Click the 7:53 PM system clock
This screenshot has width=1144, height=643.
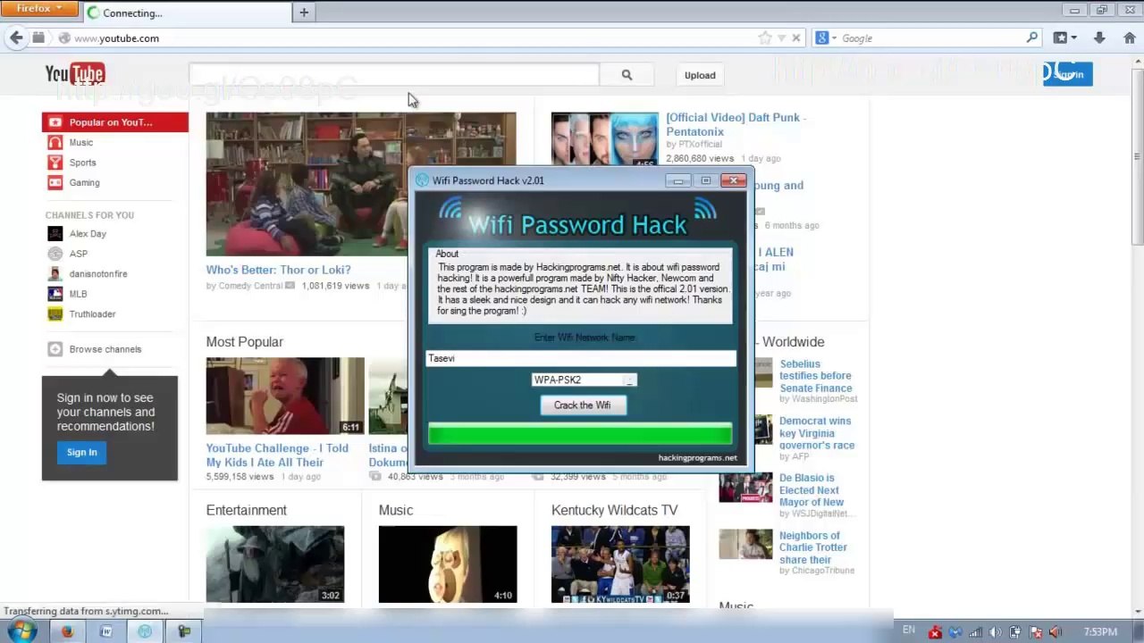(x=1100, y=631)
